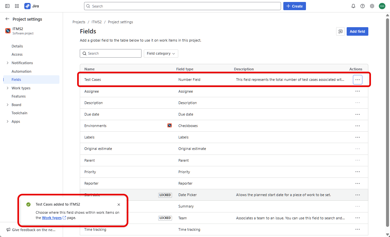Open the help question mark icon

coord(362,6)
